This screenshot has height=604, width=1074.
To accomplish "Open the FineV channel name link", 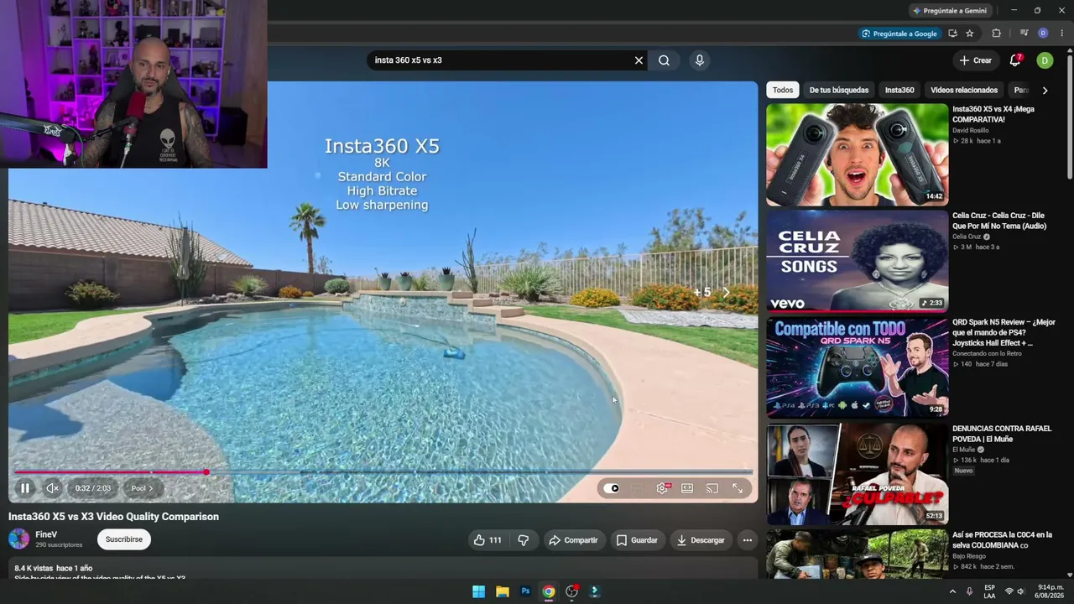I will (x=46, y=534).
